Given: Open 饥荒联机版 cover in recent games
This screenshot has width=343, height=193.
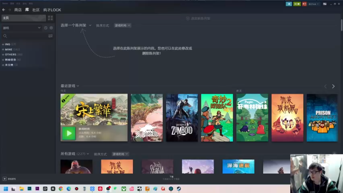Looking at the screenshot, I should coord(287,118).
